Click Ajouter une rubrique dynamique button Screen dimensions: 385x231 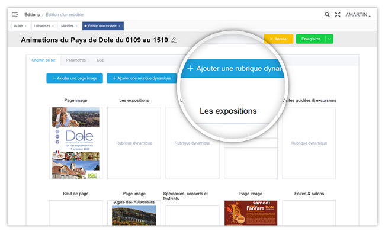click(142, 78)
